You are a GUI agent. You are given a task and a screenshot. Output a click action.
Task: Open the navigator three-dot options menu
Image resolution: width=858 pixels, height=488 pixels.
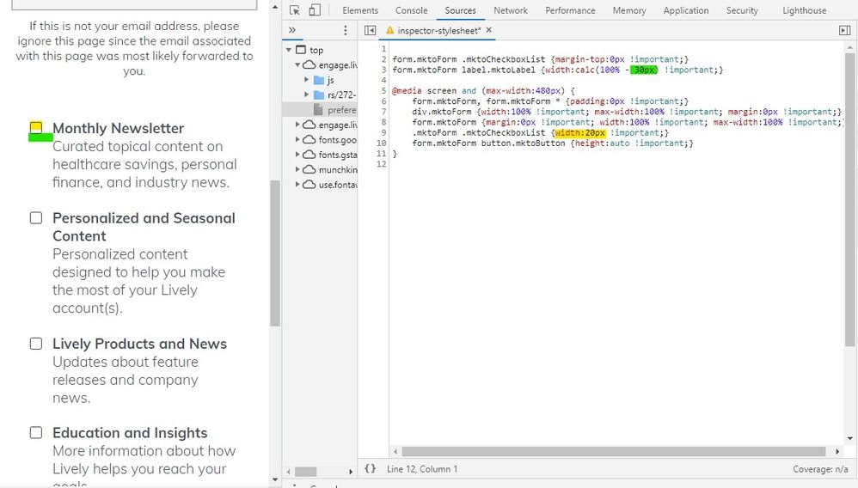(346, 30)
